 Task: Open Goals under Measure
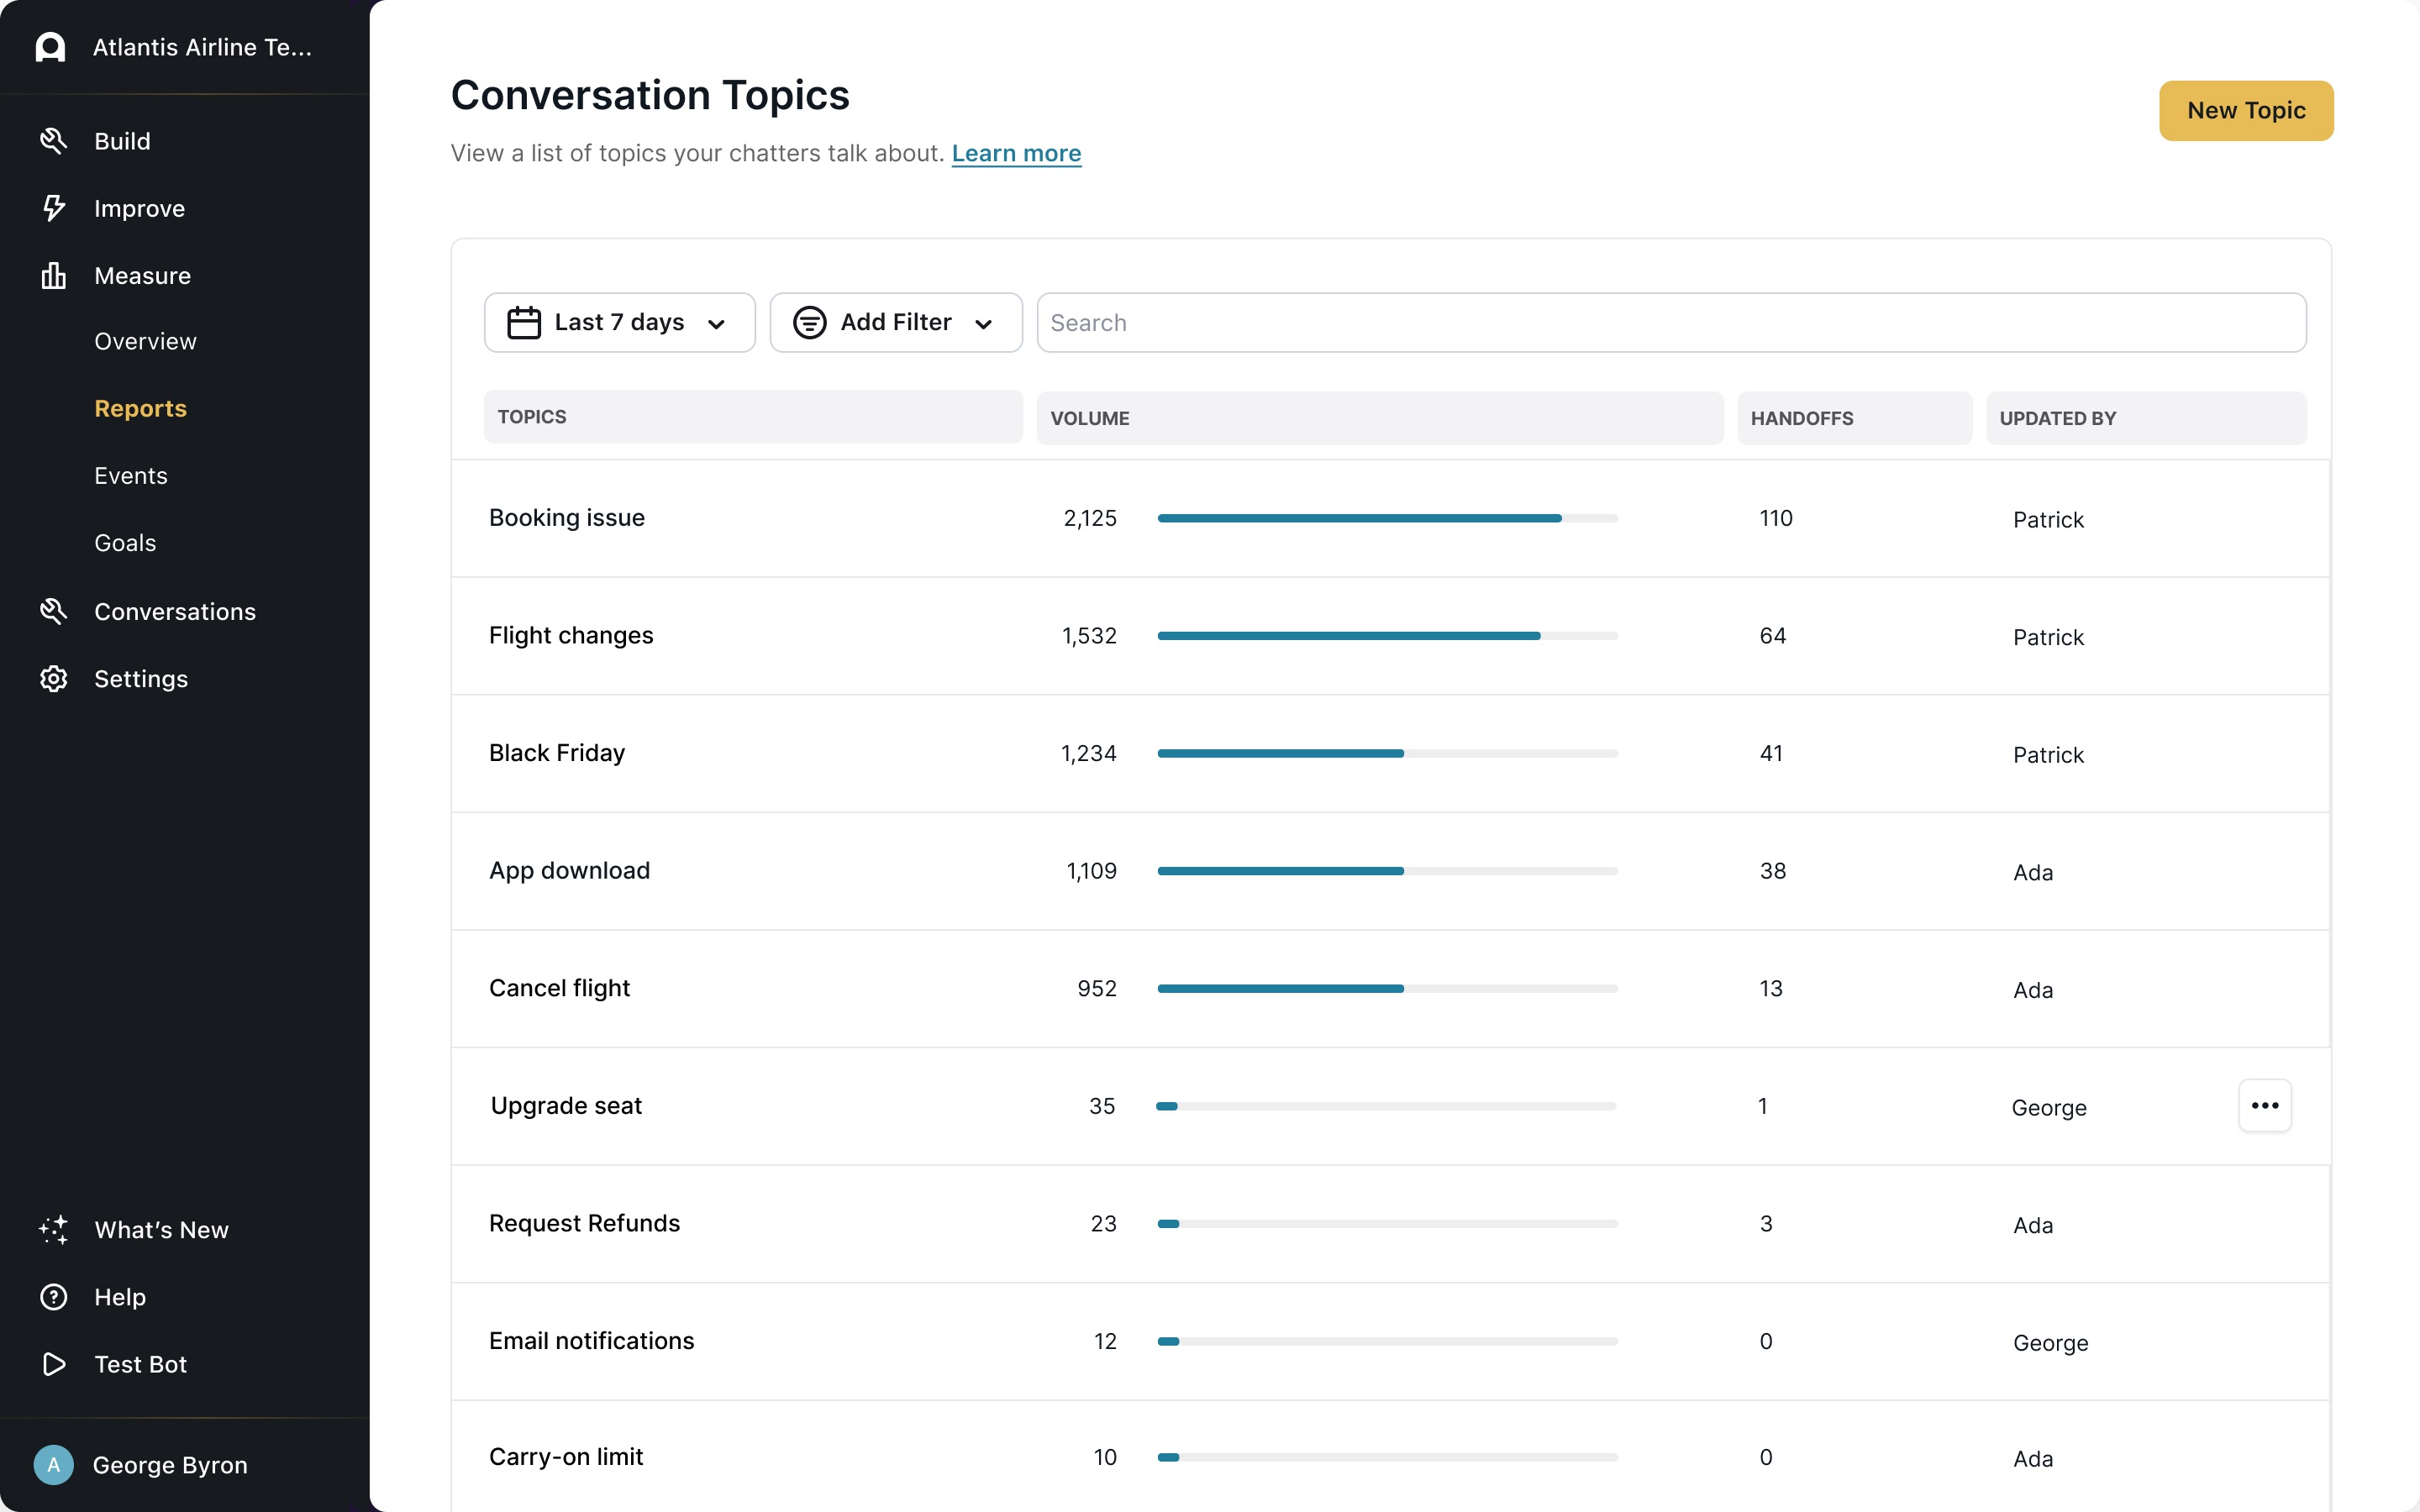tap(125, 543)
